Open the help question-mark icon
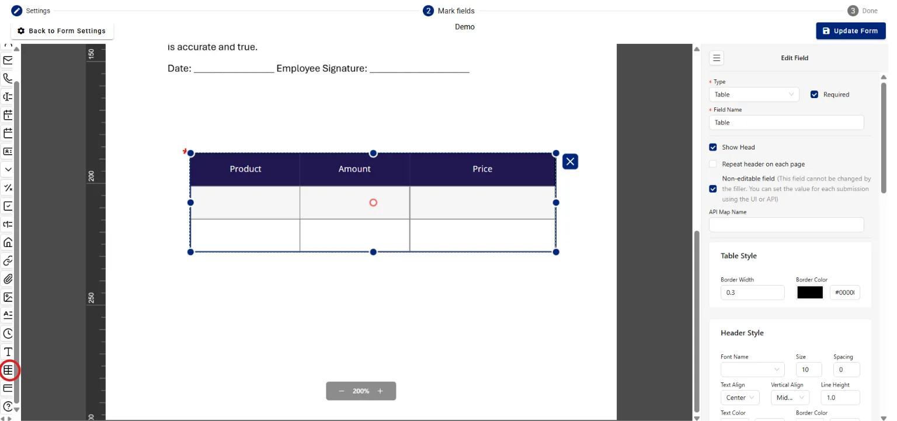This screenshot has width=897, height=421. (8, 406)
